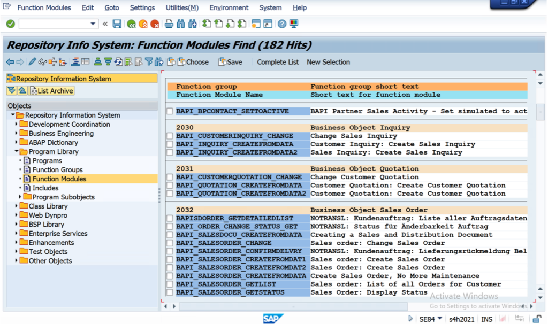Click into the command input field
This screenshot has height=324, width=548.
click(x=54, y=24)
